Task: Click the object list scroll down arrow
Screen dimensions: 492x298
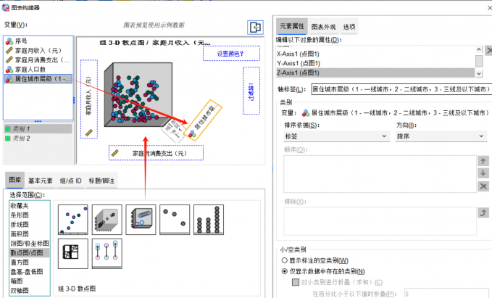Action: [478, 74]
